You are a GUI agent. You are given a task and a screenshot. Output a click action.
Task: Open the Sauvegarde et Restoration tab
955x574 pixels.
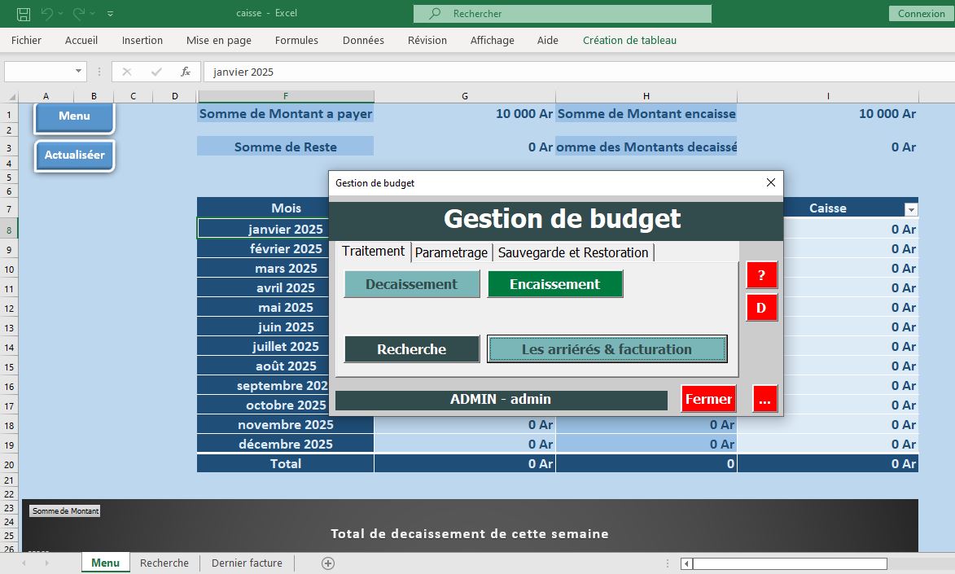pos(573,252)
